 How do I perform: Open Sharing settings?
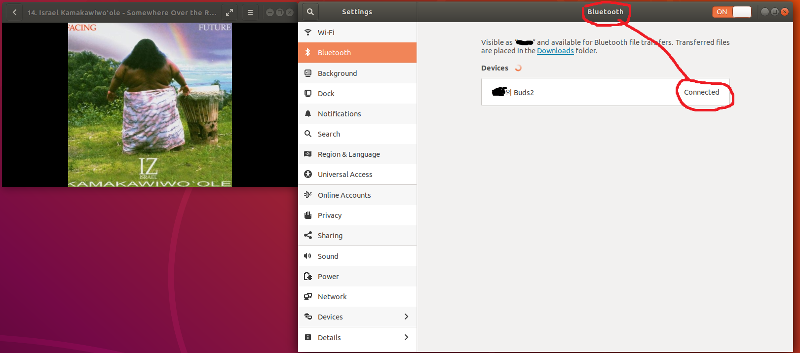[x=357, y=235]
